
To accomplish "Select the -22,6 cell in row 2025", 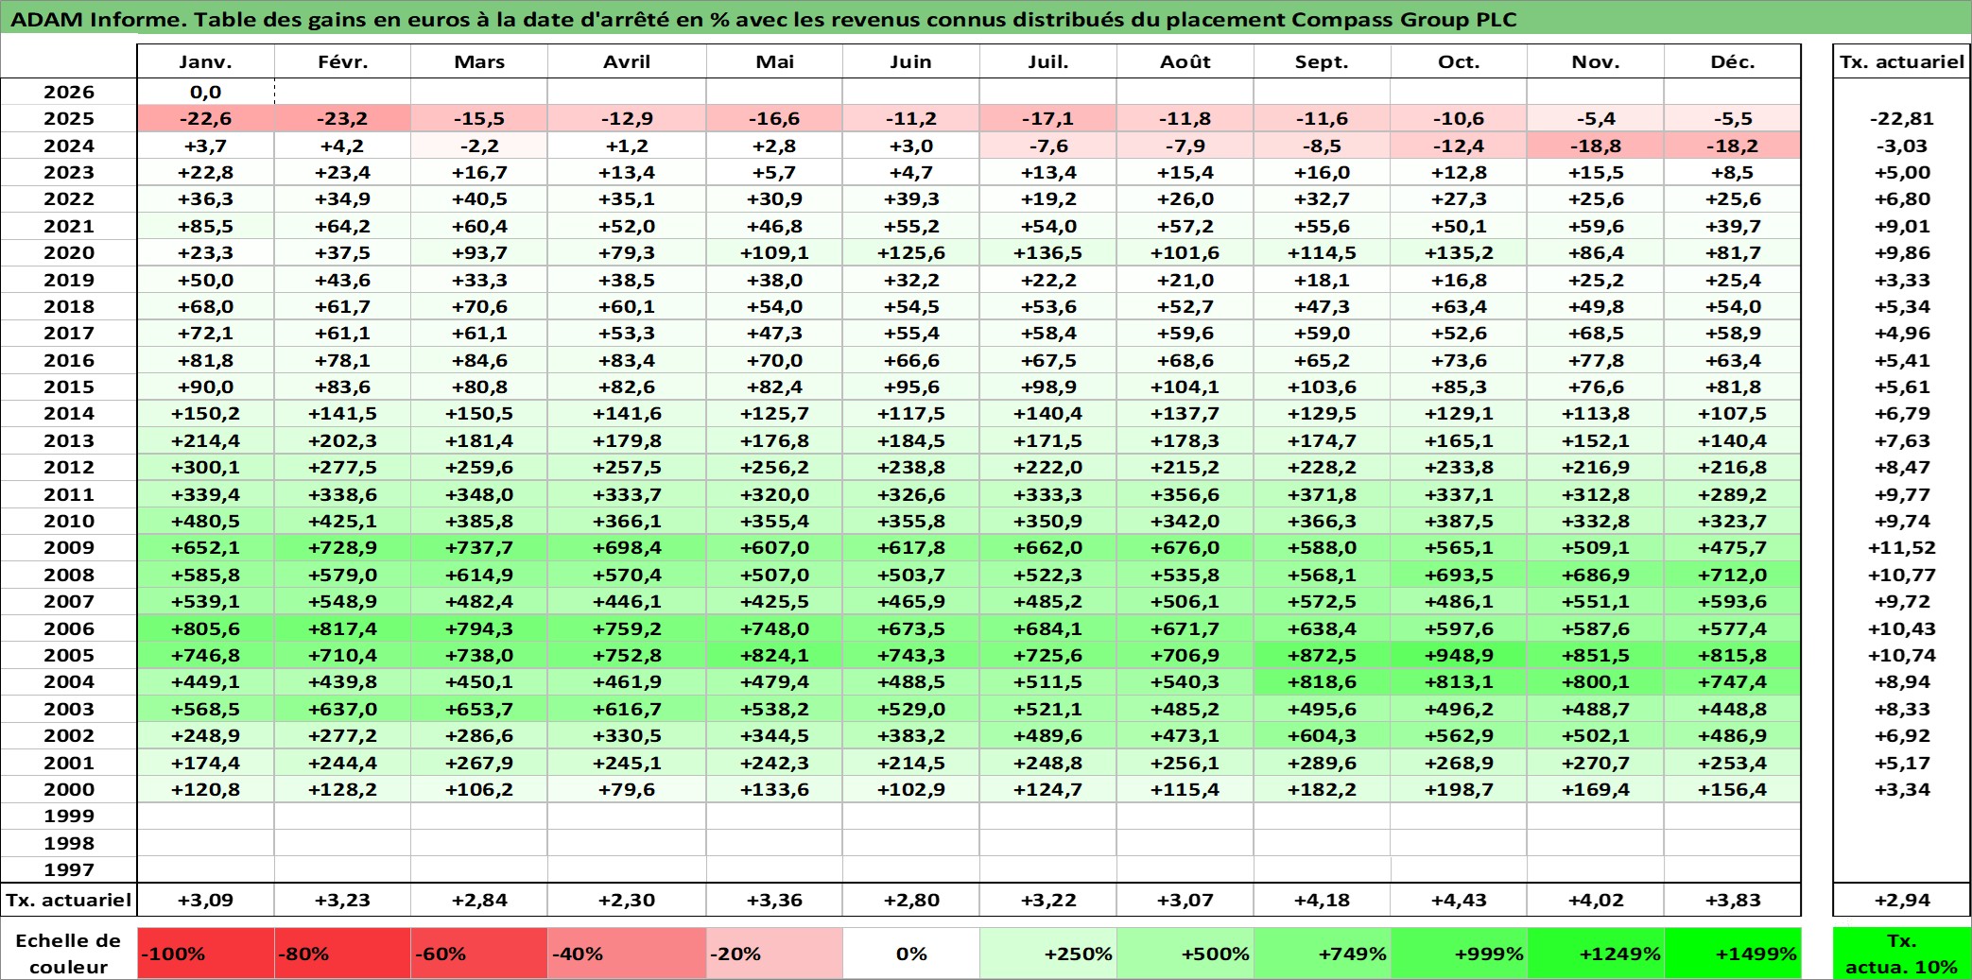I will point(206,118).
